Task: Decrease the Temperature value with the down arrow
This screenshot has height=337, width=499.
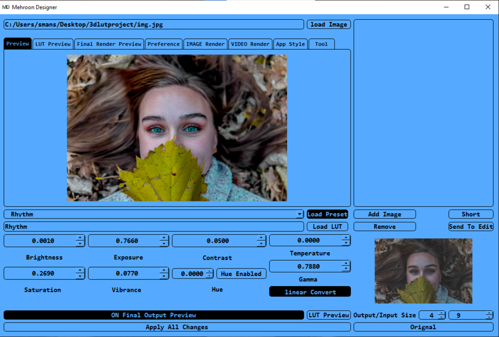Action: tap(346, 243)
